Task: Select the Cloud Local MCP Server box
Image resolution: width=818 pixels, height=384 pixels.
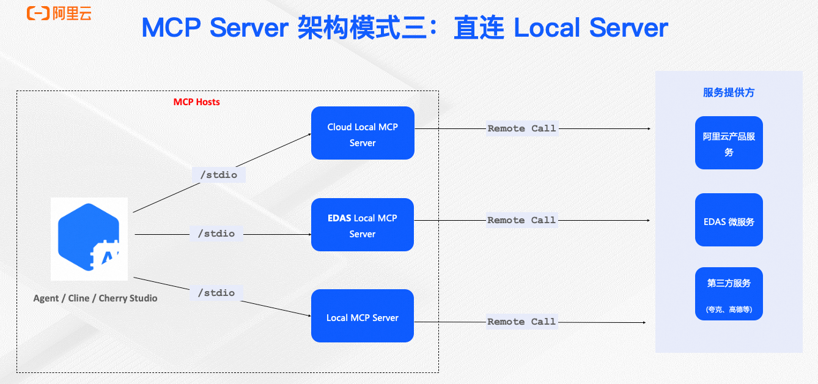Action: [x=363, y=133]
